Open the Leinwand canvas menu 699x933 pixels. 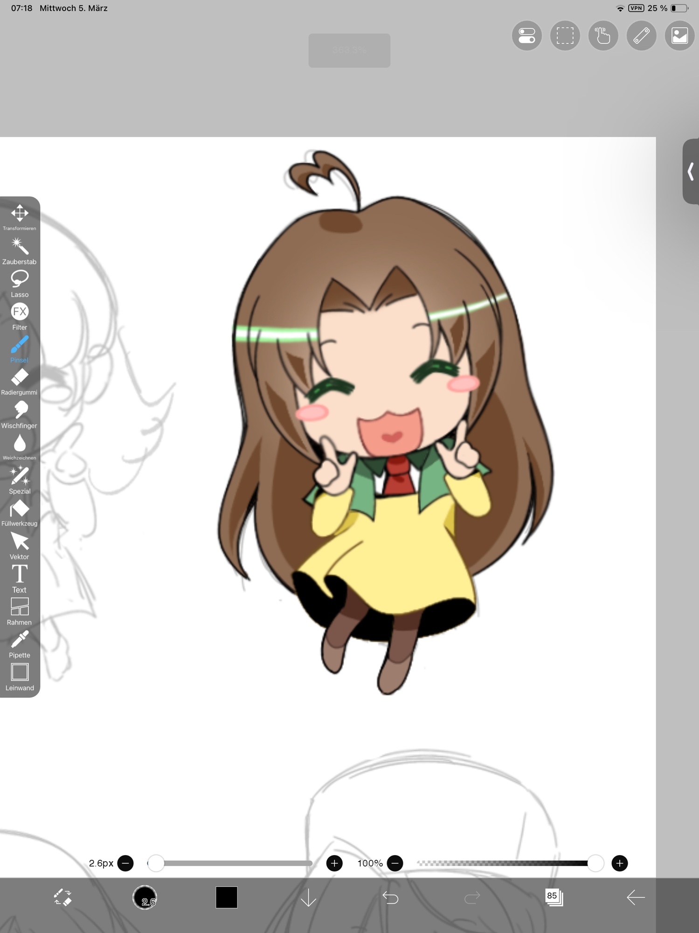20,676
